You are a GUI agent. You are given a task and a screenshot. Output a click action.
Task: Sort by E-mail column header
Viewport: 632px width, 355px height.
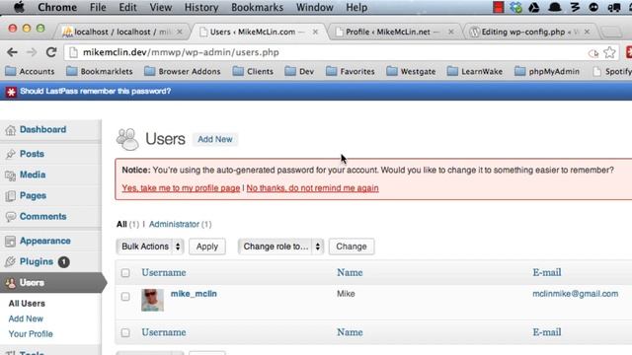pyautogui.click(x=547, y=273)
